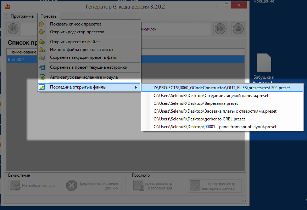Click the puzzle icon beside Показать список пресетов
The width and height of the screenshot is (307, 210).
pos(42,24)
